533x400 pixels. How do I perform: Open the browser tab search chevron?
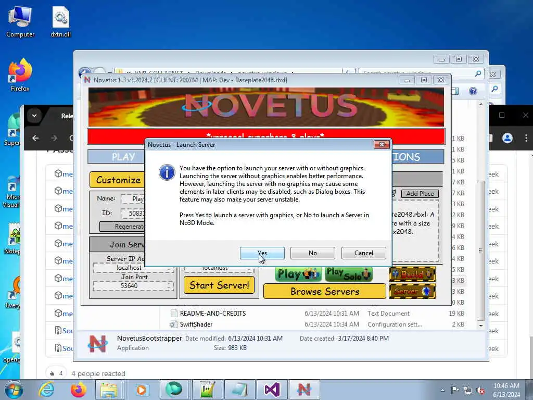pyautogui.click(x=34, y=115)
